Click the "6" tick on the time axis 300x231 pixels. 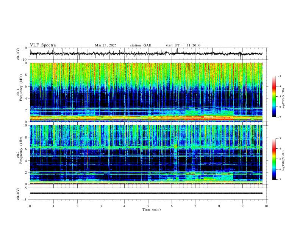point(172,206)
